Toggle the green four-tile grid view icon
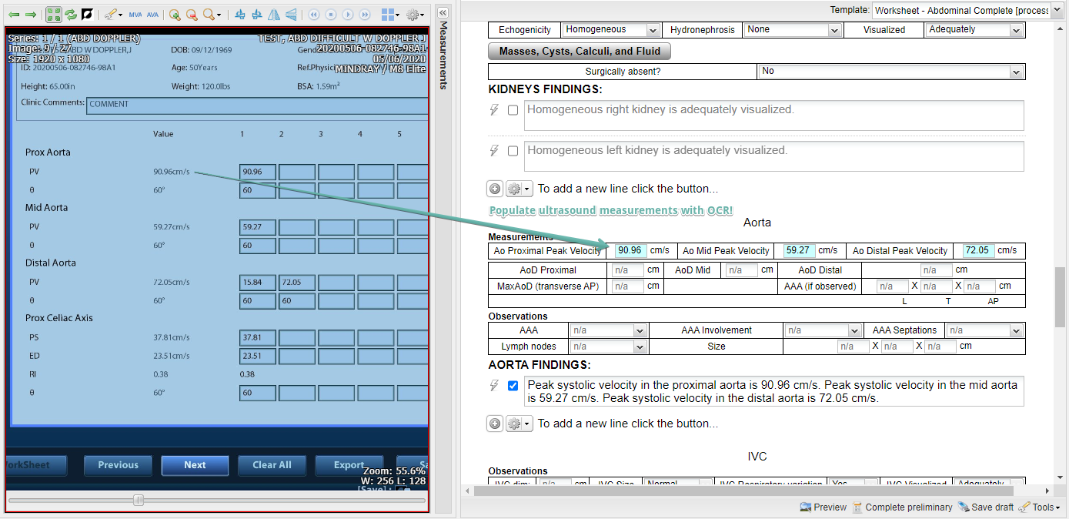This screenshot has height=519, width=1069. pos(54,15)
